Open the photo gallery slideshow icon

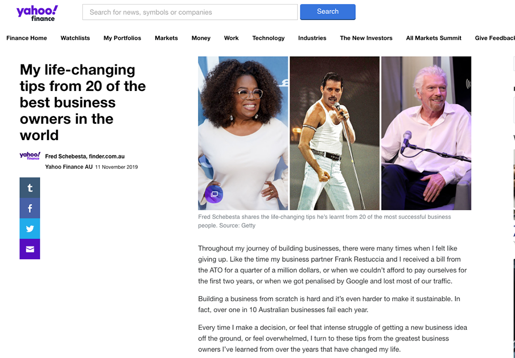pyautogui.click(x=214, y=194)
